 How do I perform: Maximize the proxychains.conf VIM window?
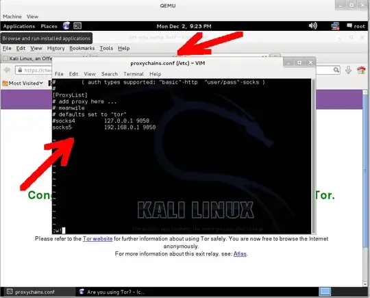tap(299, 63)
